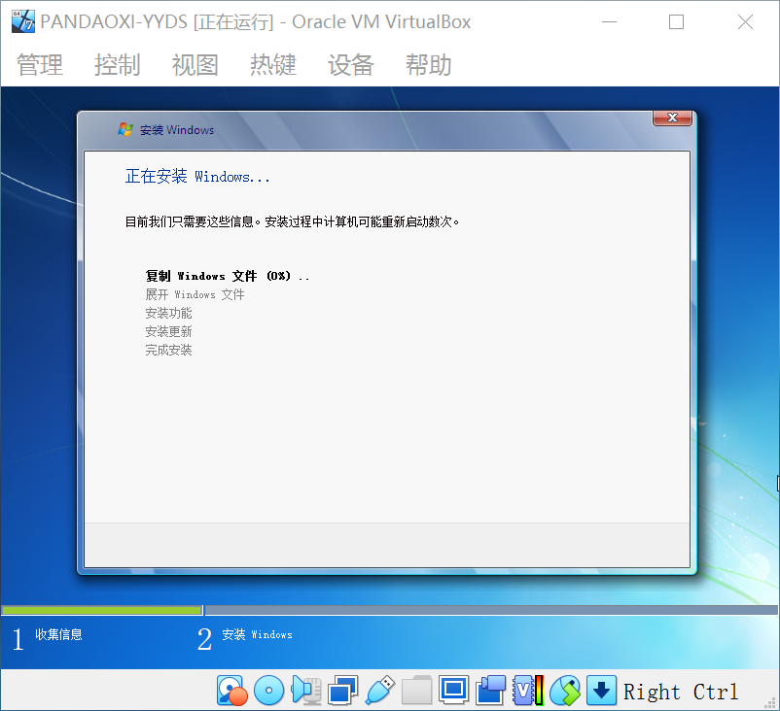Click the shared folders status icon
This screenshot has height=711, width=780.
click(417, 691)
